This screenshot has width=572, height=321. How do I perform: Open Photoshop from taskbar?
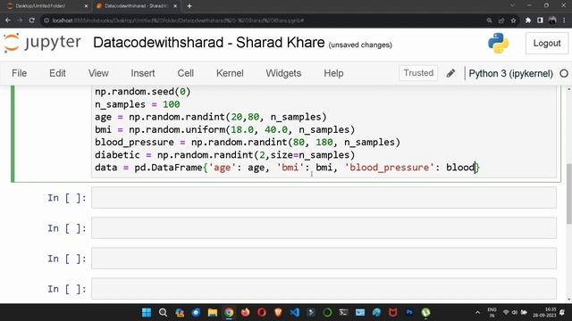click(409, 312)
